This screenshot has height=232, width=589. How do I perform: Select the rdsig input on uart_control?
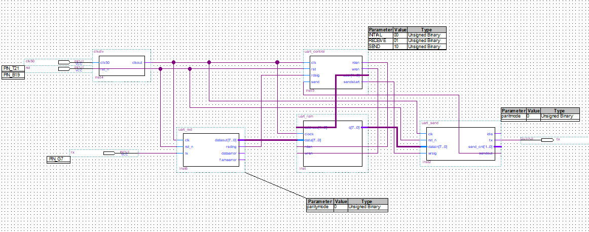(x=315, y=75)
